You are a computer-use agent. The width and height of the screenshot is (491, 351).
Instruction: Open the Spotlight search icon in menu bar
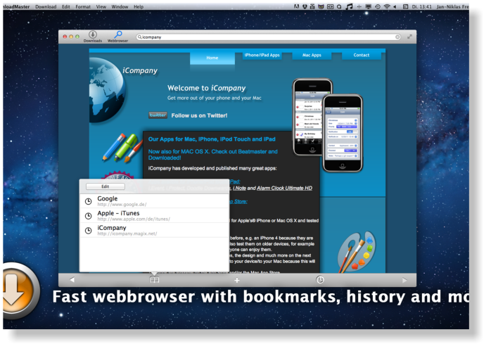point(339,6)
